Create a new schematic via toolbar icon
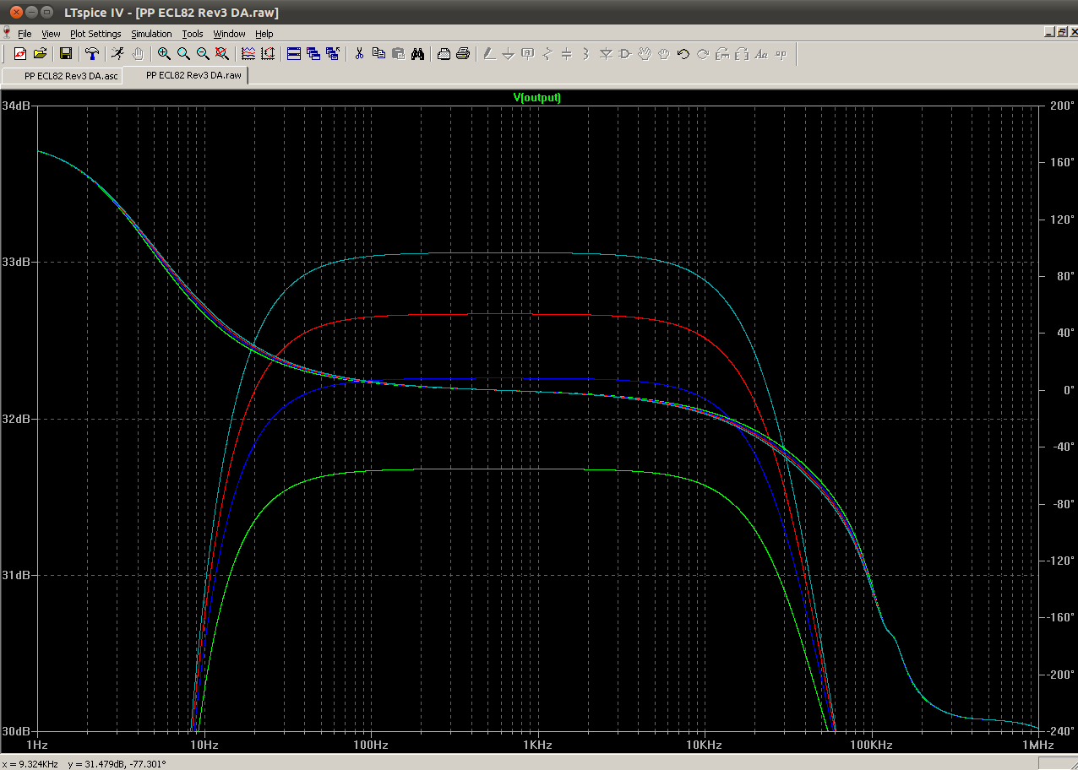 (20, 54)
